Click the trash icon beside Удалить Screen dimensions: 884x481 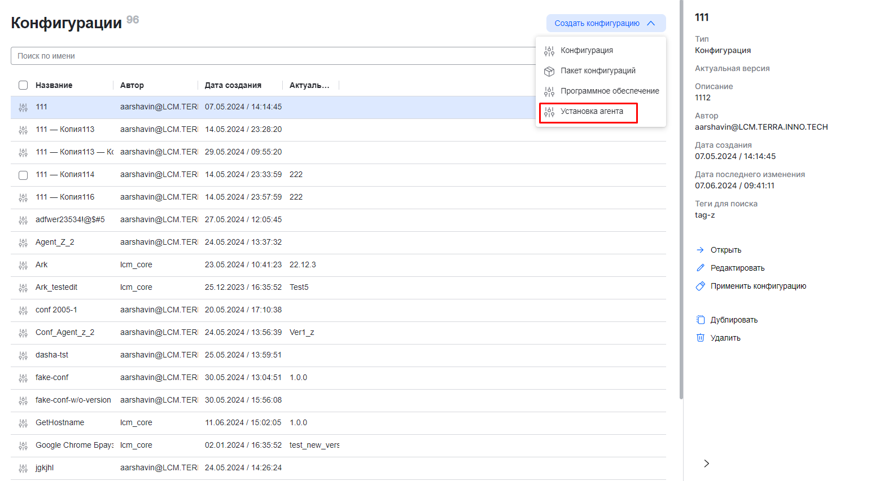click(x=700, y=338)
